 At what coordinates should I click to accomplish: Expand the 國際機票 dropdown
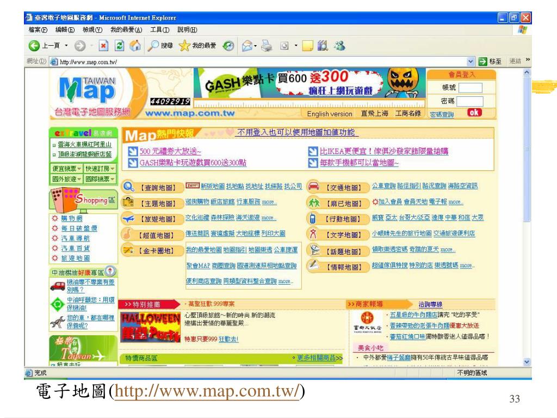[x=100, y=179]
